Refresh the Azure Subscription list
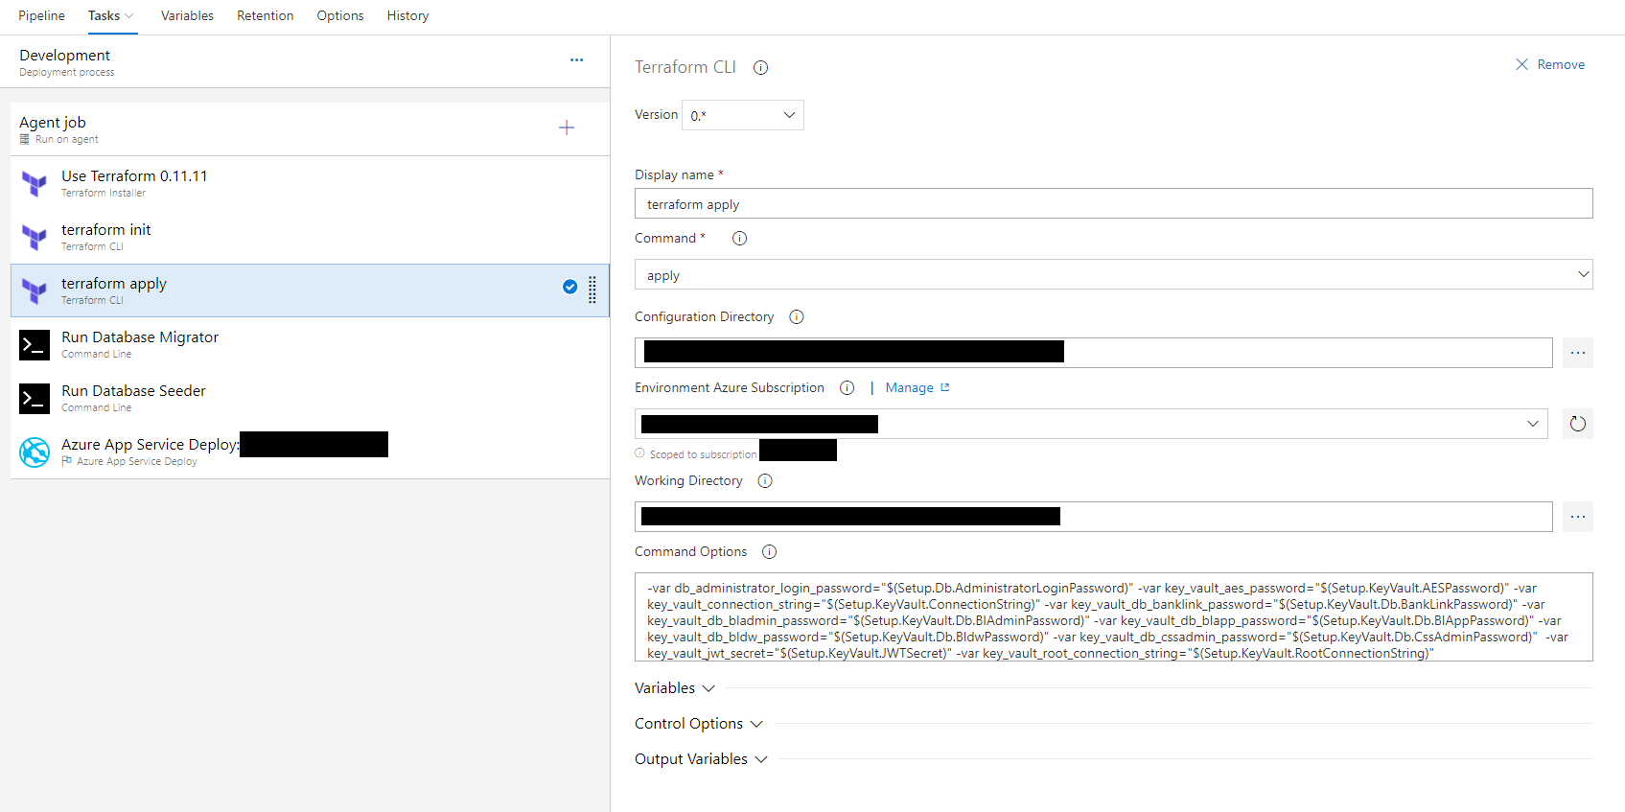 coord(1577,424)
